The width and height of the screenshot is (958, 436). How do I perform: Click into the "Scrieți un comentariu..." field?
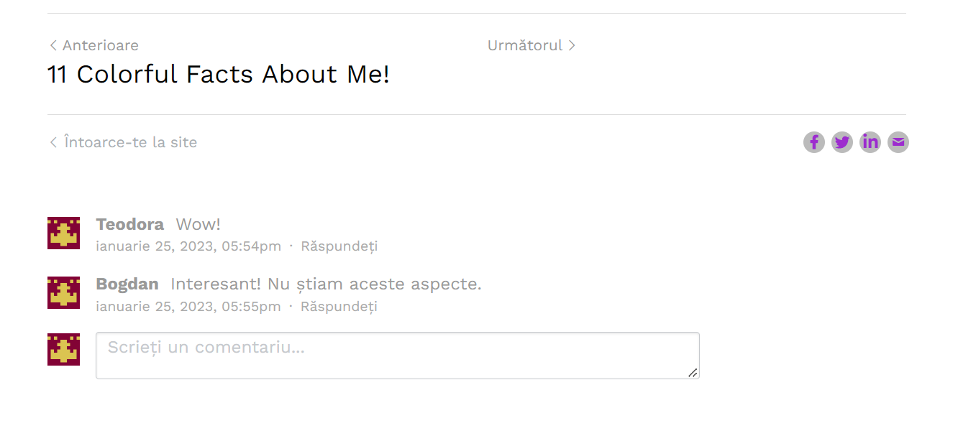[397, 356]
